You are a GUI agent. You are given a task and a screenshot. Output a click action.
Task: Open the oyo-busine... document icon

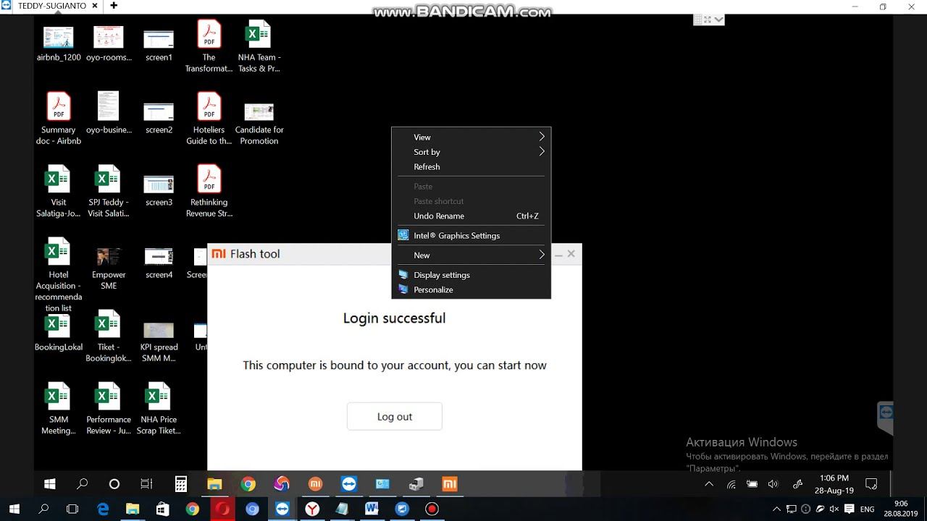point(109,114)
